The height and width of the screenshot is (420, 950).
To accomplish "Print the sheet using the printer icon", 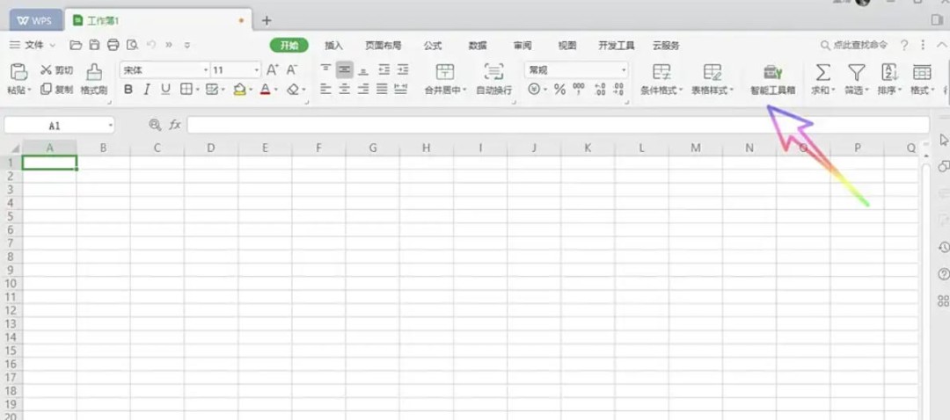I will coord(113,45).
